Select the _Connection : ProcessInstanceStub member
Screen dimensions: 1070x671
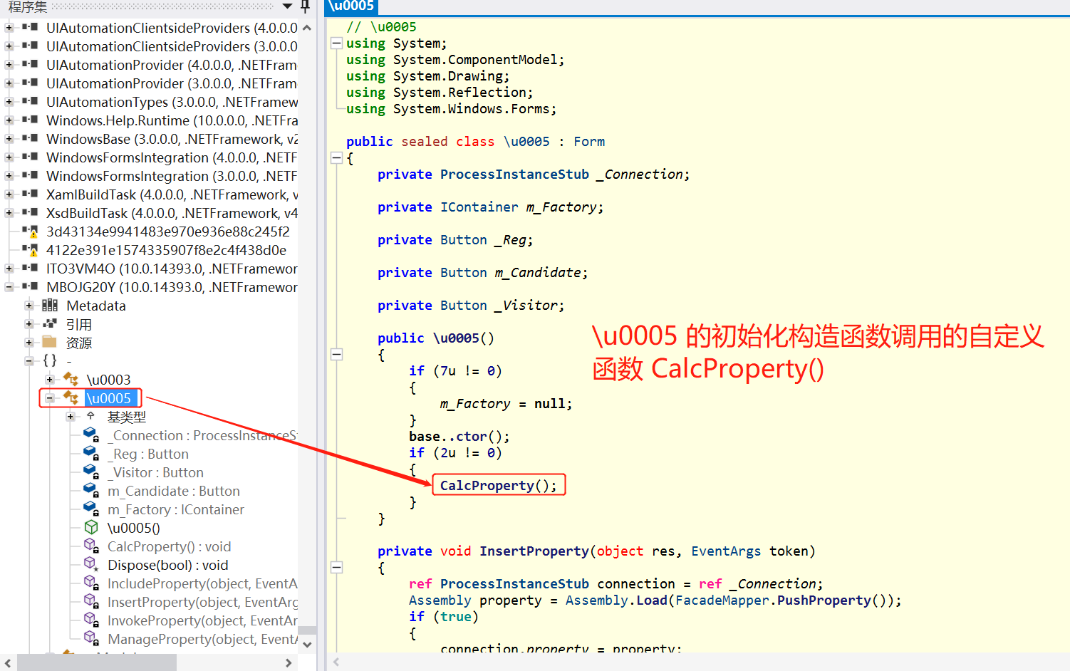pos(202,435)
